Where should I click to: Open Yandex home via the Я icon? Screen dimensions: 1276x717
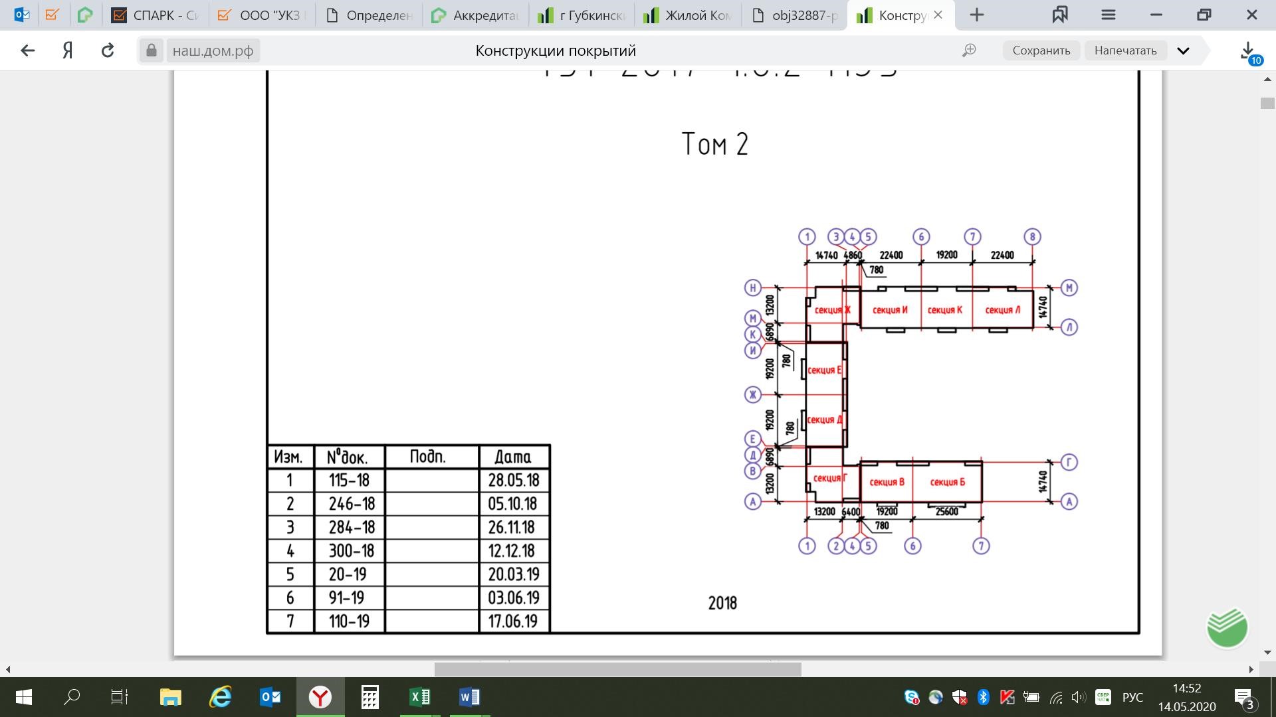click(67, 50)
